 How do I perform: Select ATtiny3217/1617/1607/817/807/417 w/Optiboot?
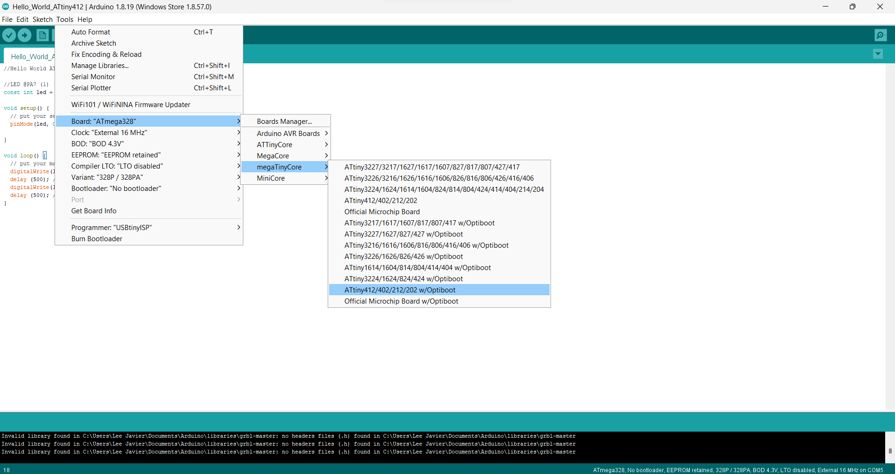[439, 223]
